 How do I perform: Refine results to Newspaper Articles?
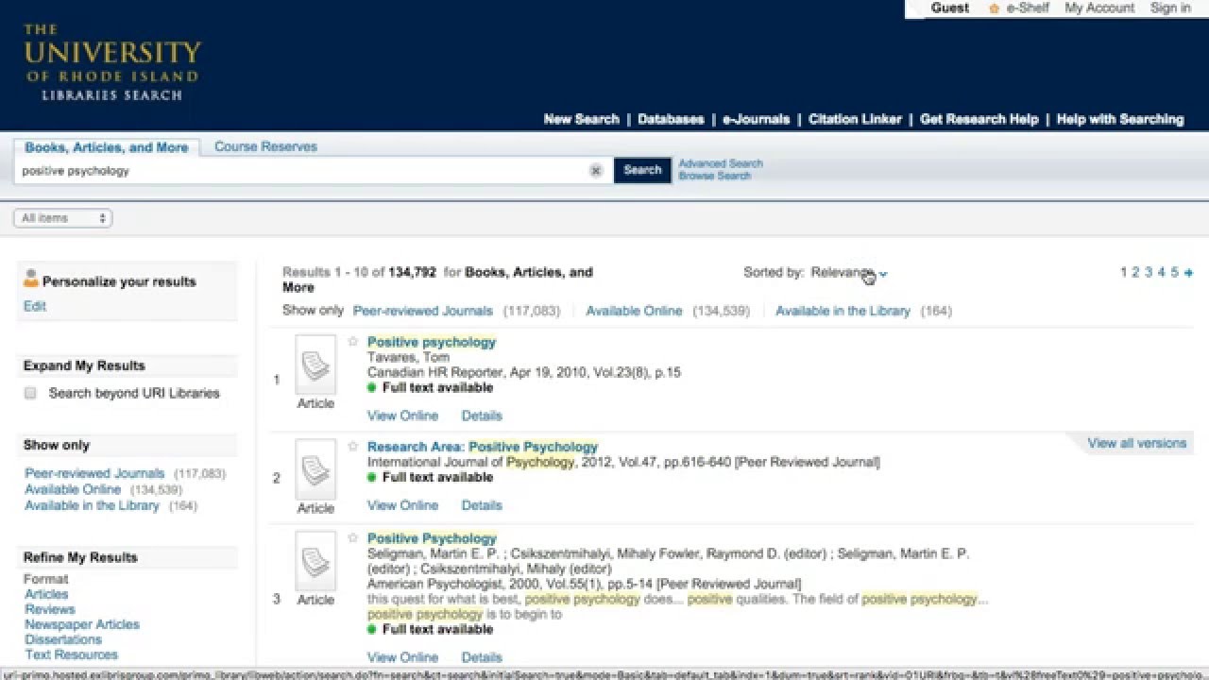point(82,624)
